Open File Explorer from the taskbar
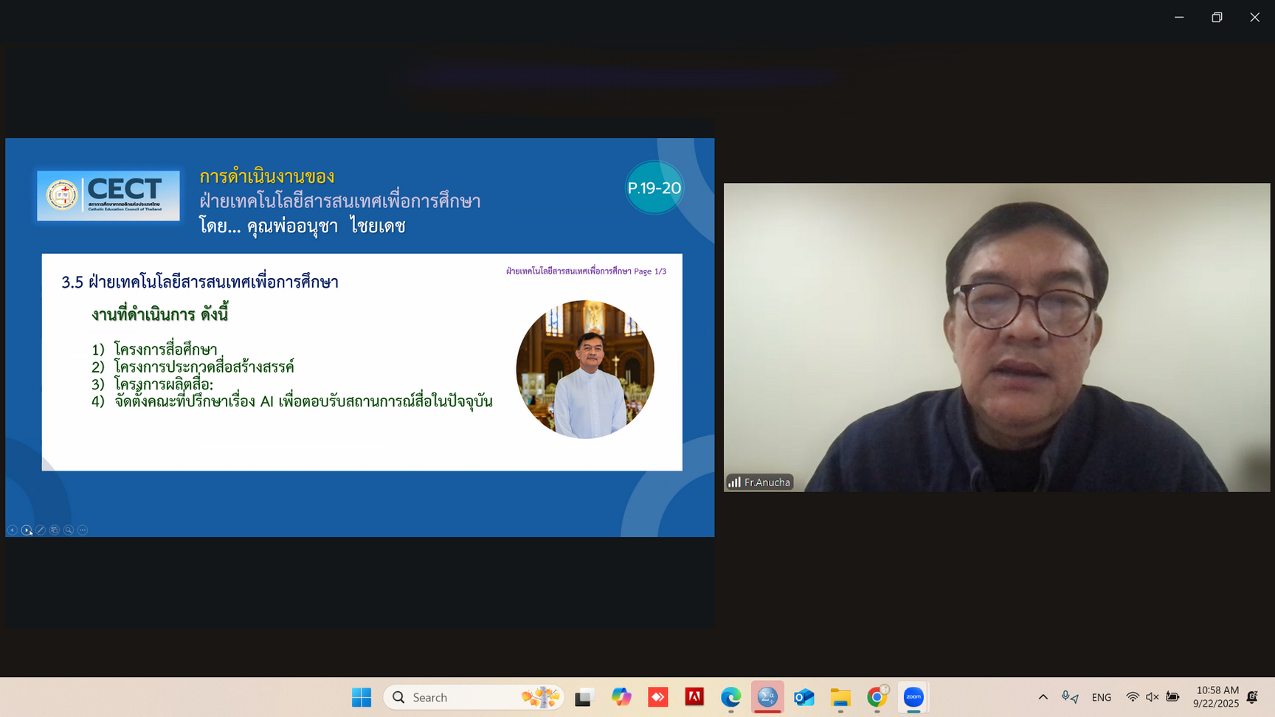The width and height of the screenshot is (1275, 717). (x=840, y=697)
